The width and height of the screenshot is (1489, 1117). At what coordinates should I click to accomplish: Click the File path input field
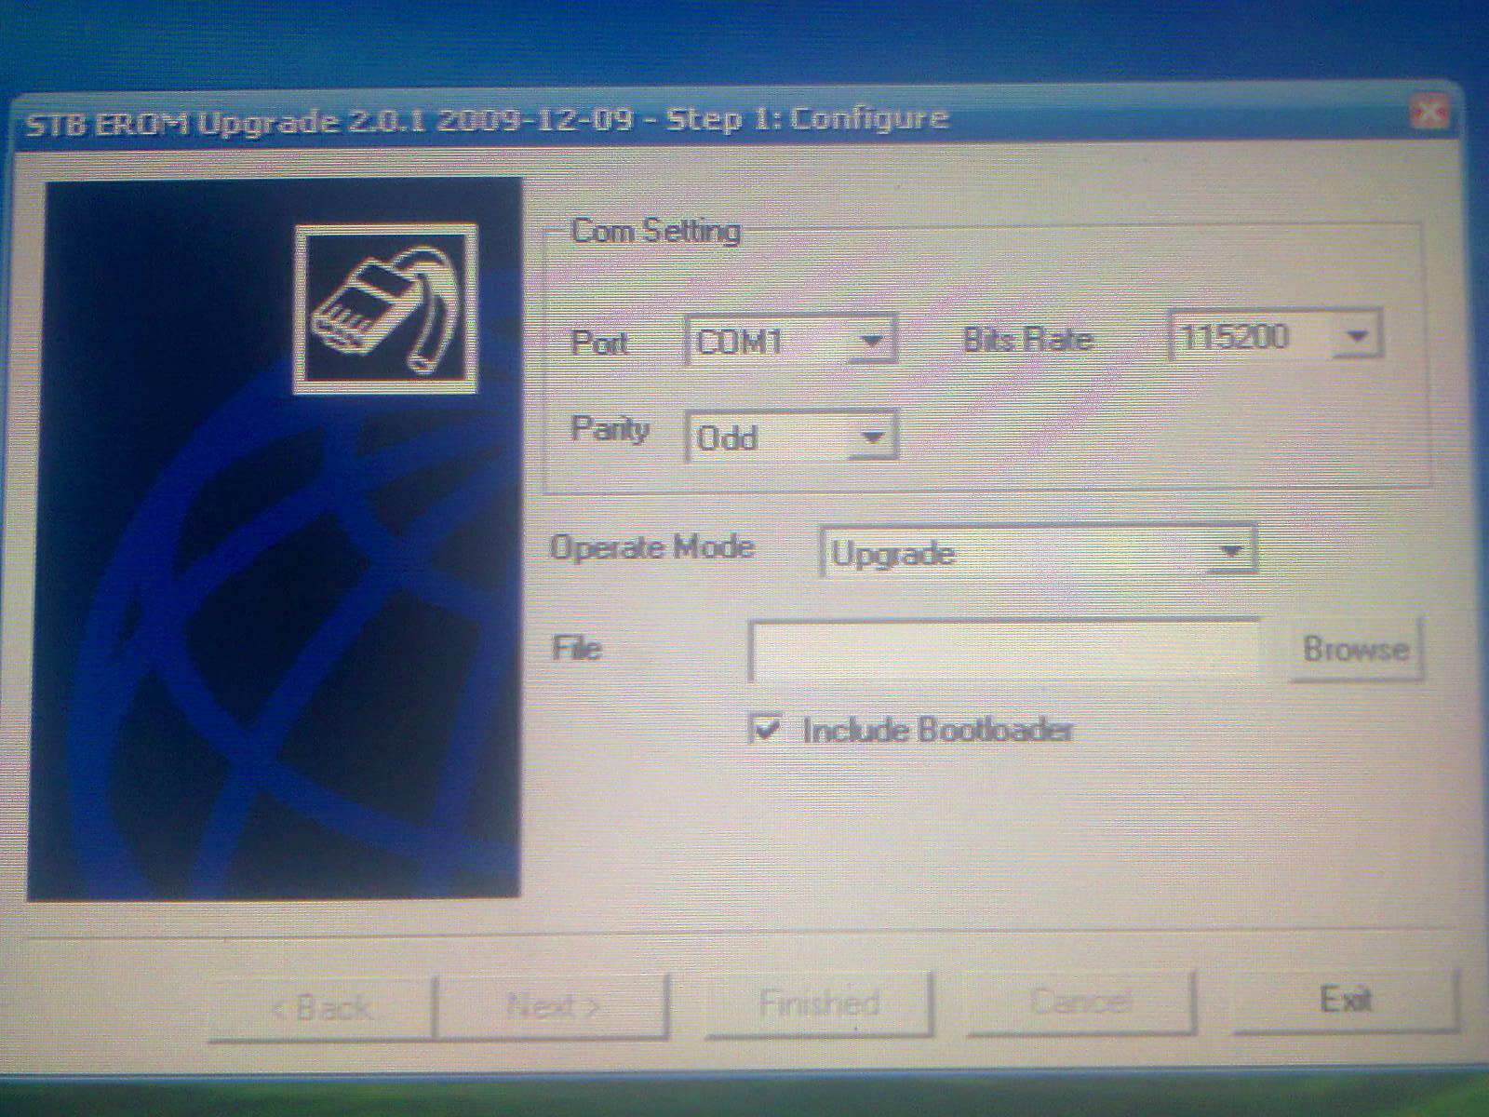tap(1005, 650)
